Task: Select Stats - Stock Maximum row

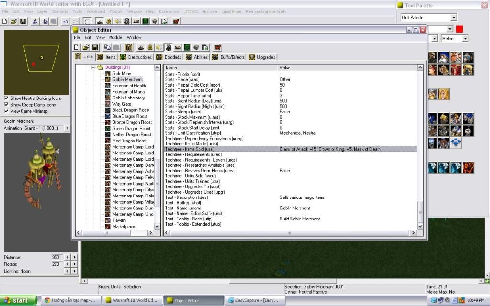Action: [290, 117]
